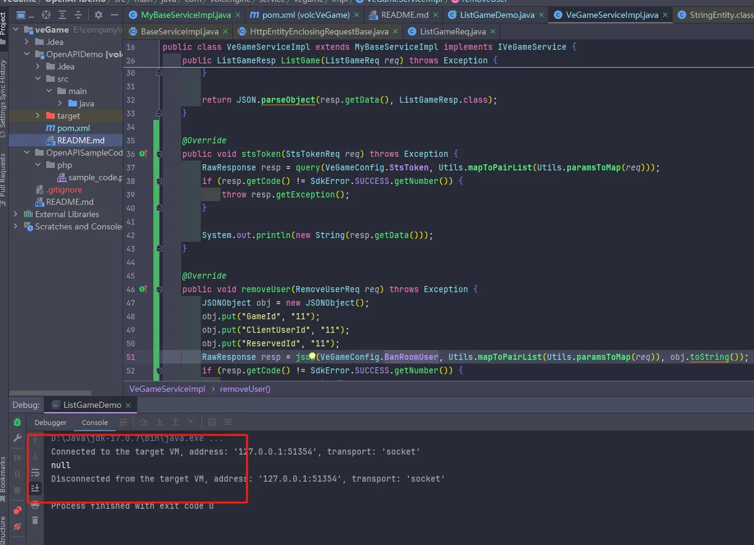Open the StringEntity.class tab
Image resolution: width=754 pixels, height=545 pixels.
click(715, 15)
